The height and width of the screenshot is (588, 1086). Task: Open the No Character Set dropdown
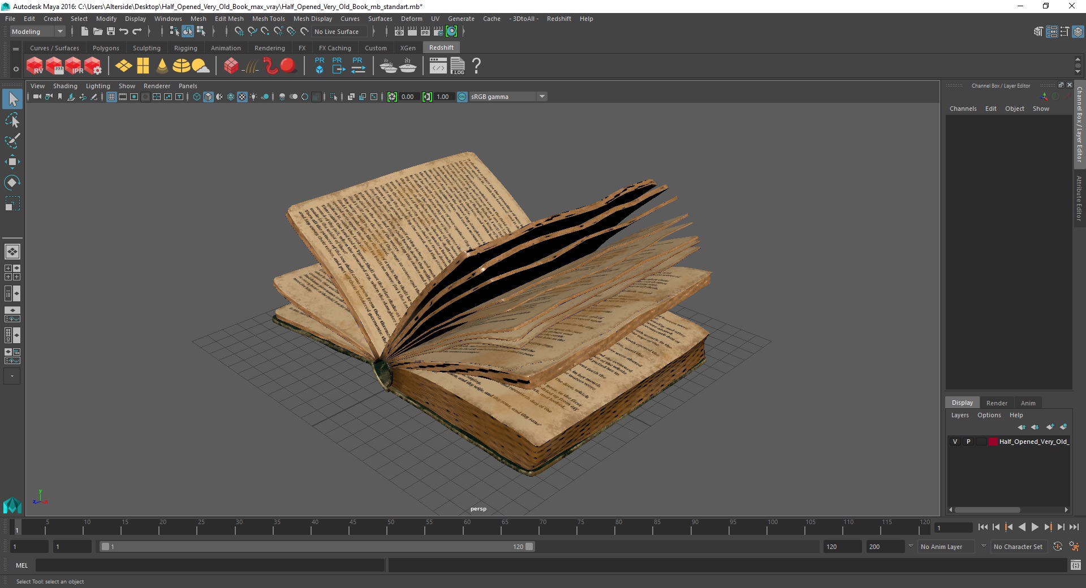1018,547
